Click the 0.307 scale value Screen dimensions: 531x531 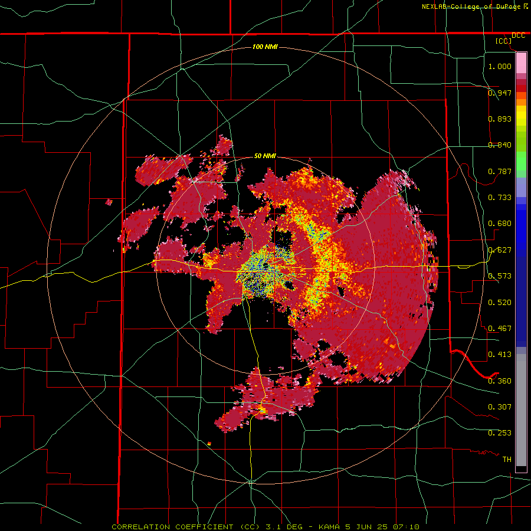pyautogui.click(x=500, y=407)
